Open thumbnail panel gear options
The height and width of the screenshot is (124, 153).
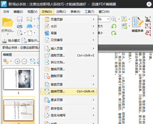point(6,61)
